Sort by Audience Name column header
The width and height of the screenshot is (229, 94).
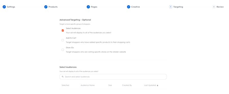click(88, 85)
